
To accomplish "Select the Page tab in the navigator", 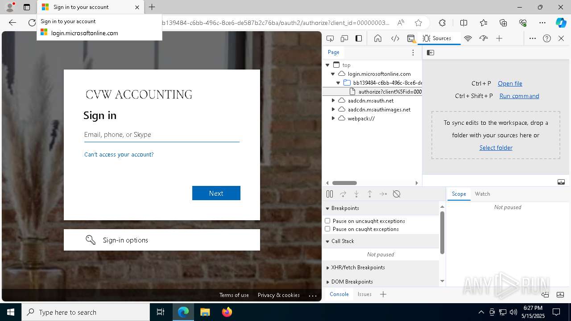I will [334, 52].
